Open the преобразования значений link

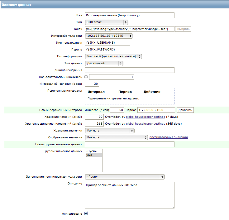coord(169,137)
